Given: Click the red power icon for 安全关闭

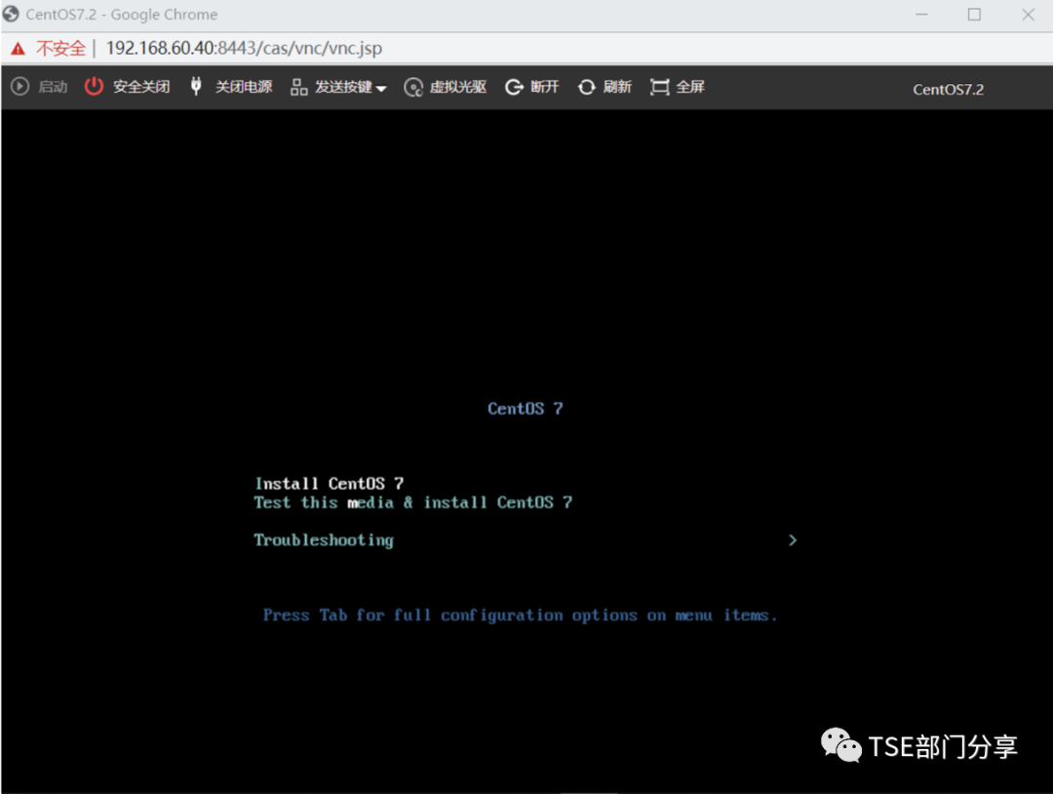Looking at the screenshot, I should click(x=94, y=87).
